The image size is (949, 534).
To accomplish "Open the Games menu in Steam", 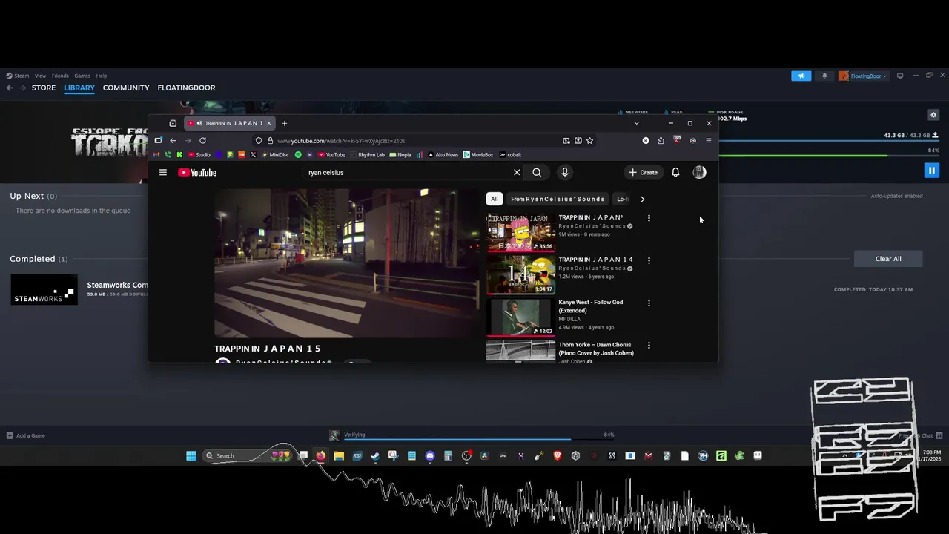I will (x=82, y=76).
